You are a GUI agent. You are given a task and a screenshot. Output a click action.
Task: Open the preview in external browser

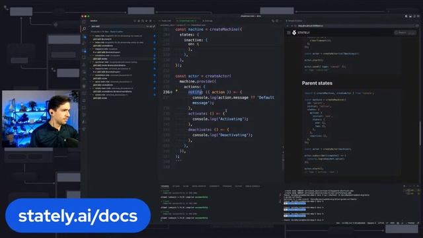tap(417, 26)
